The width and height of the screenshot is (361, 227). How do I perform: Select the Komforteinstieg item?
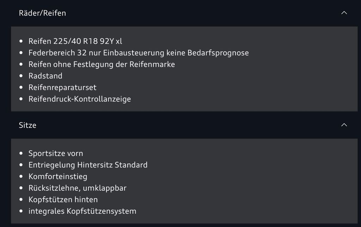pos(58,177)
